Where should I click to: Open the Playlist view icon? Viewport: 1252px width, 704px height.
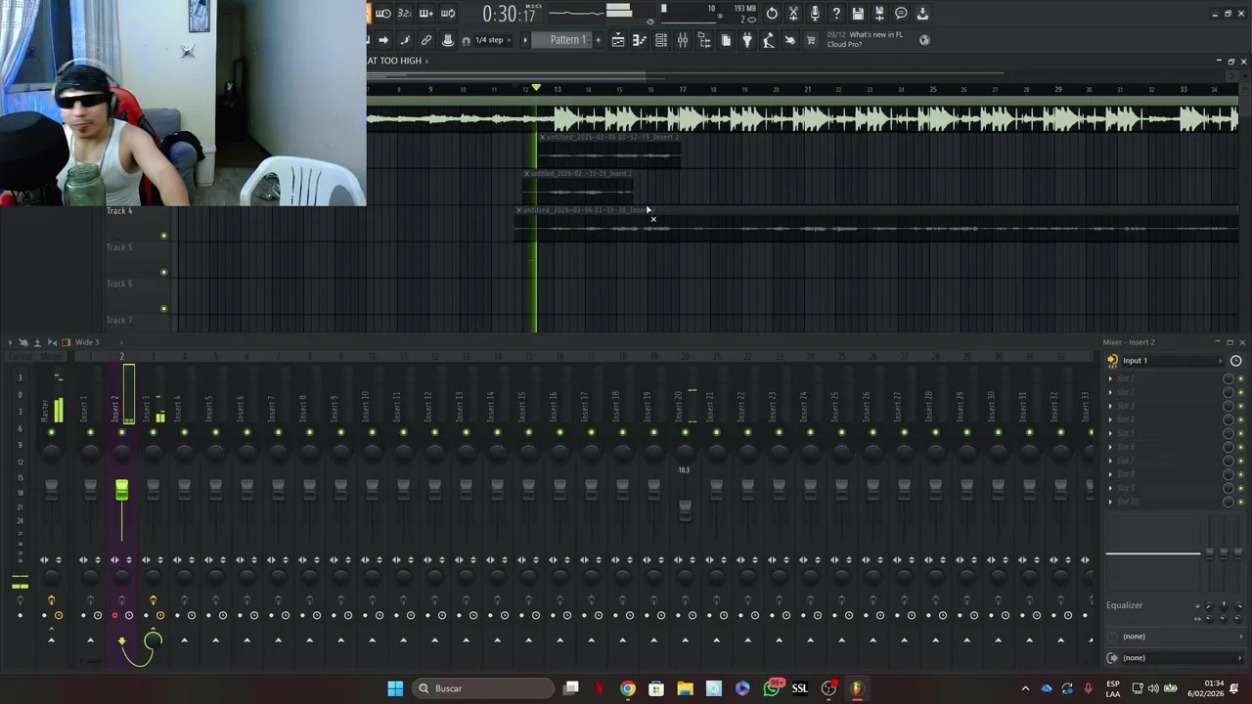pyautogui.click(x=618, y=40)
